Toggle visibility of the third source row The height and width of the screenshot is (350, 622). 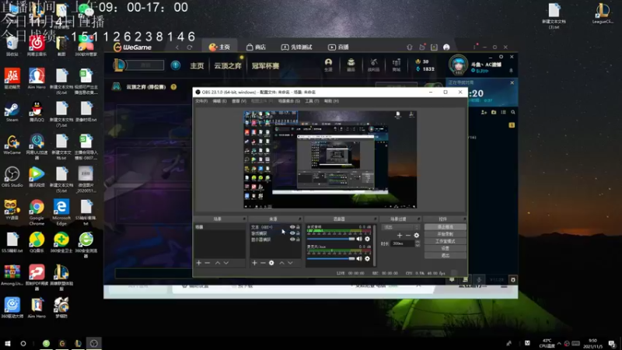292,240
